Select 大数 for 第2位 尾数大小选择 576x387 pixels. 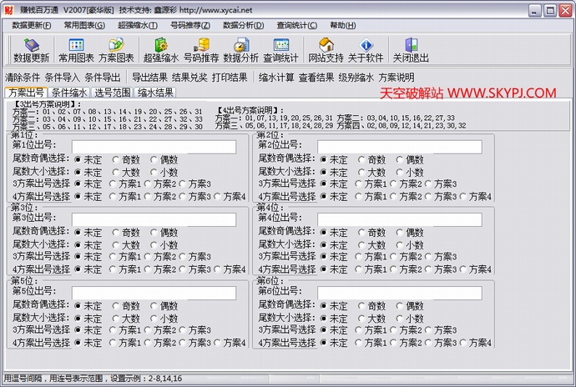pyautogui.click(x=361, y=172)
